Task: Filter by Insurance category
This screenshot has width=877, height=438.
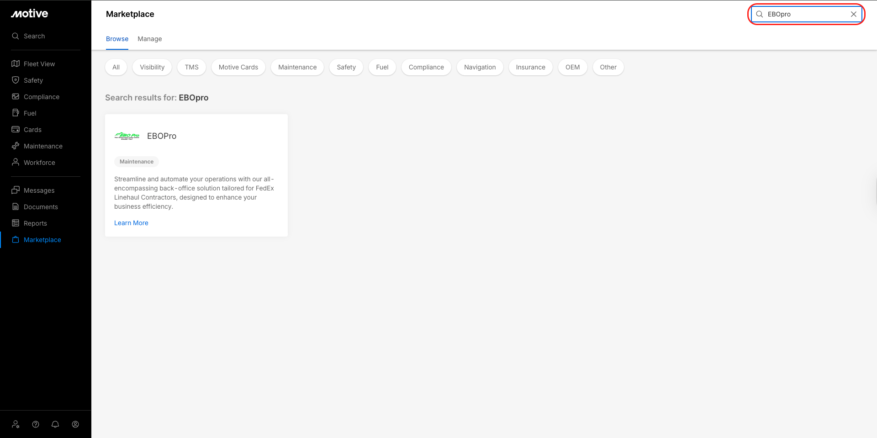Action: 531,67
